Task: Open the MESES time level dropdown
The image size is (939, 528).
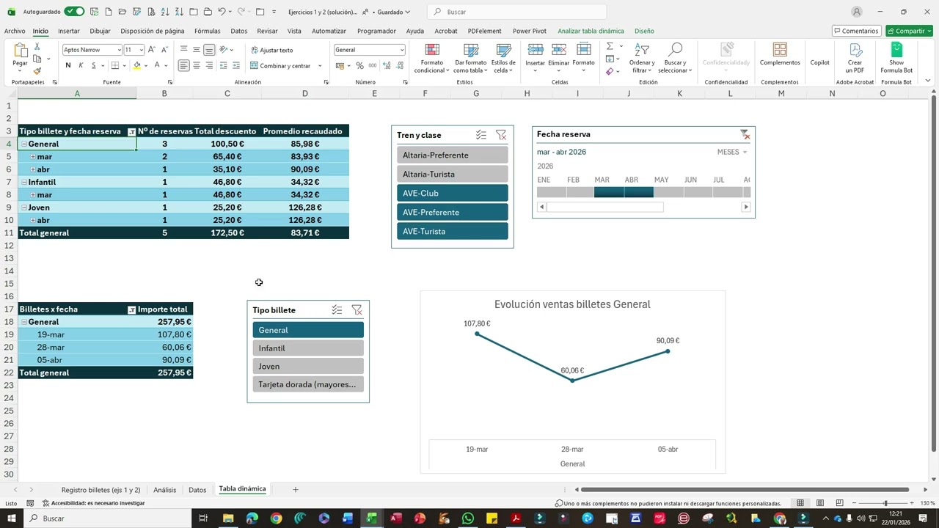Action: (x=732, y=152)
